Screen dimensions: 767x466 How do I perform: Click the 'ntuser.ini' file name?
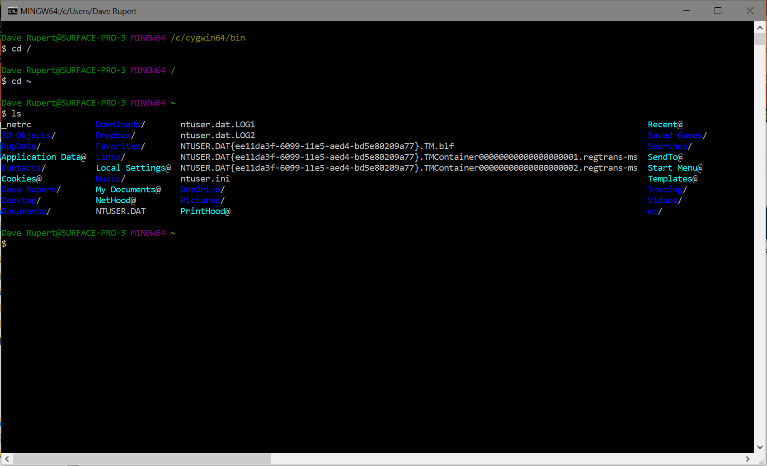pyautogui.click(x=205, y=179)
